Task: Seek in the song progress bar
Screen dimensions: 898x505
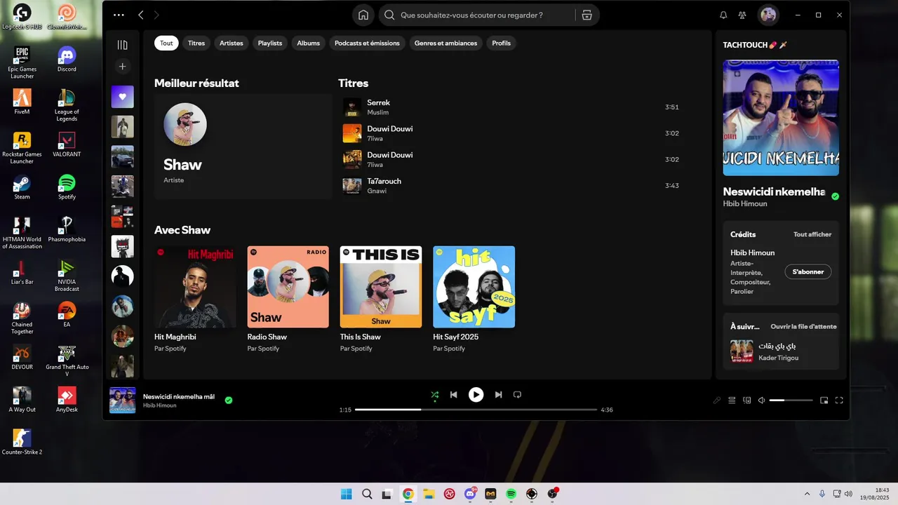Action: [476, 410]
